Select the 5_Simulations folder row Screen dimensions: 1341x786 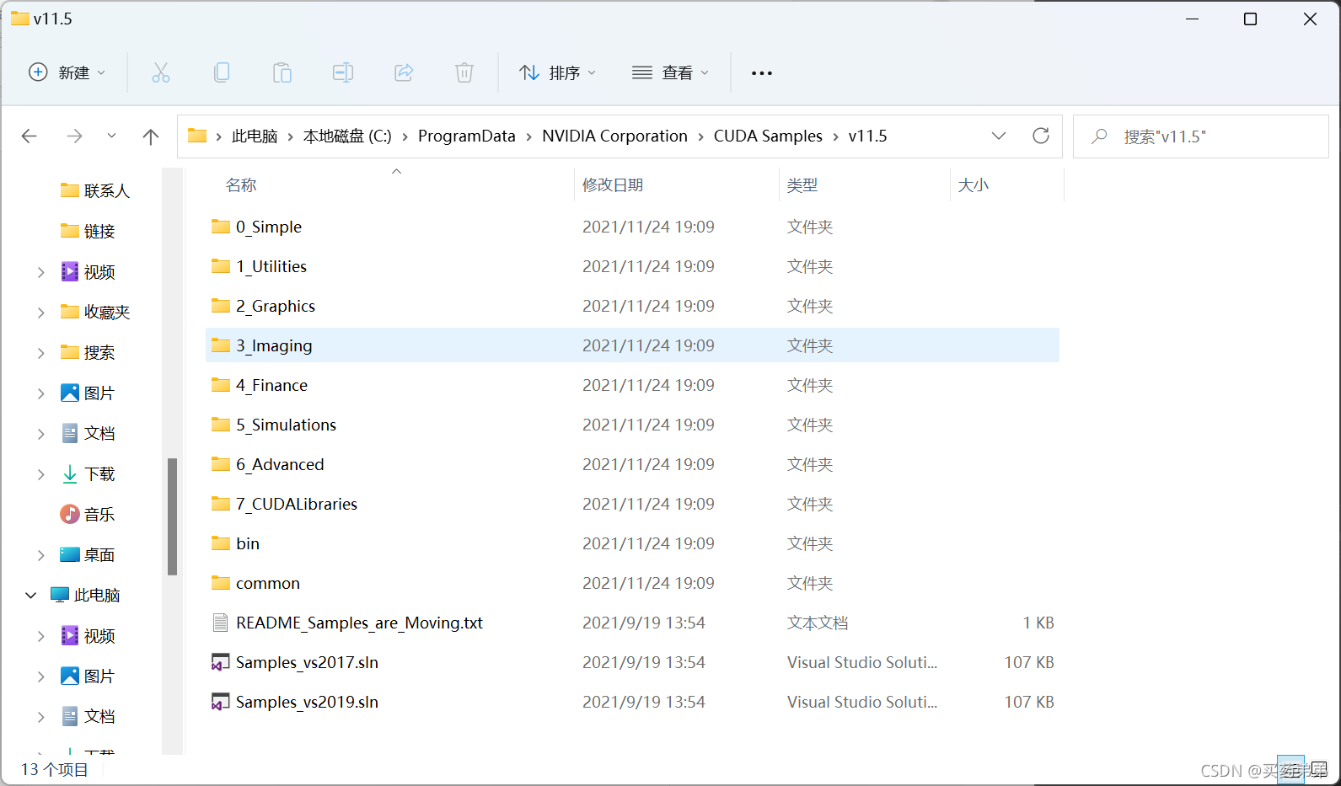(x=632, y=425)
